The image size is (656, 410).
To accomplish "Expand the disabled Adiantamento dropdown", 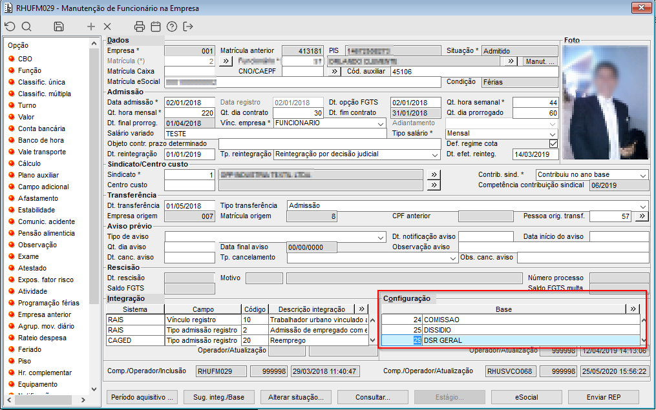I will tap(553, 124).
